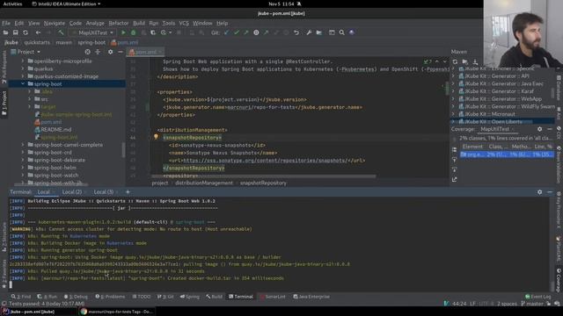The height and width of the screenshot is (316, 563).
Task: Open the Event Log tool window
Action: (537, 297)
